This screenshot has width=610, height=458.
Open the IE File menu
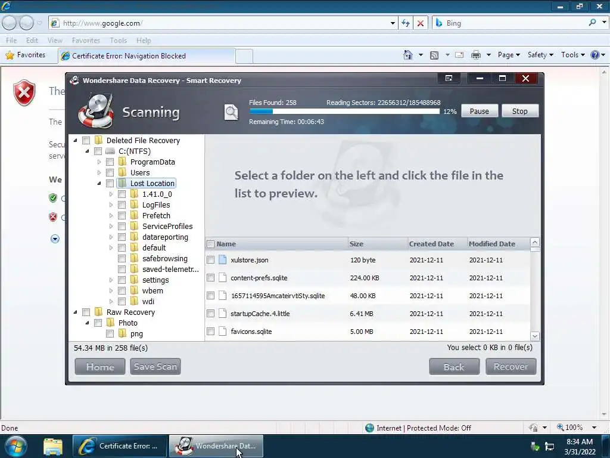(11, 41)
